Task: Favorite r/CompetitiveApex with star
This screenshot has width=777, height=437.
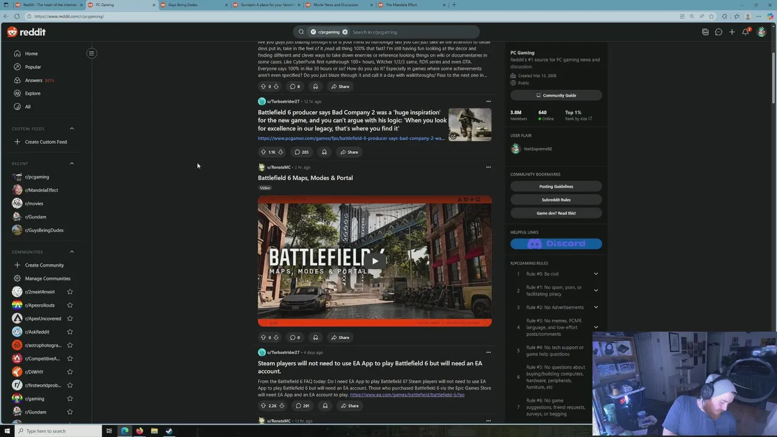Action: coord(70,359)
